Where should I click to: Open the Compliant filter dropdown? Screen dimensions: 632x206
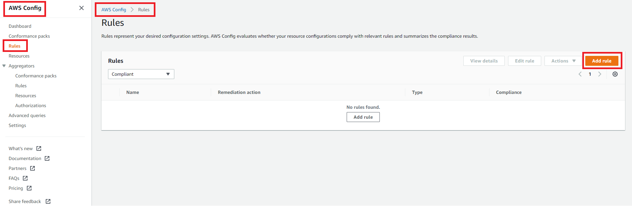tap(141, 74)
